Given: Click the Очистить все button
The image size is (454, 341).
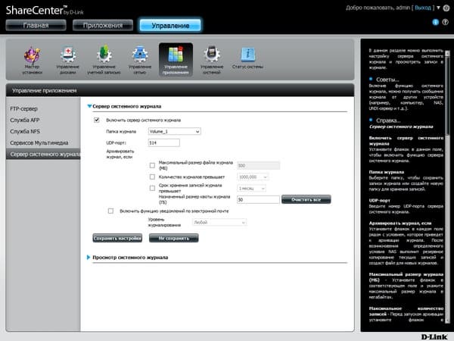Looking at the screenshot, I should [x=306, y=199].
